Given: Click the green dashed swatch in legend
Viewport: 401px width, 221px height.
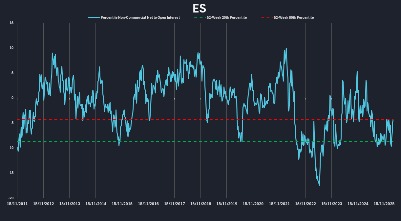Looking at the screenshot, I should 200,17.
